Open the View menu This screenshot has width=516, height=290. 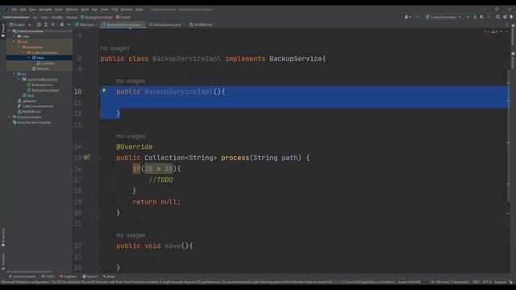[32, 10]
